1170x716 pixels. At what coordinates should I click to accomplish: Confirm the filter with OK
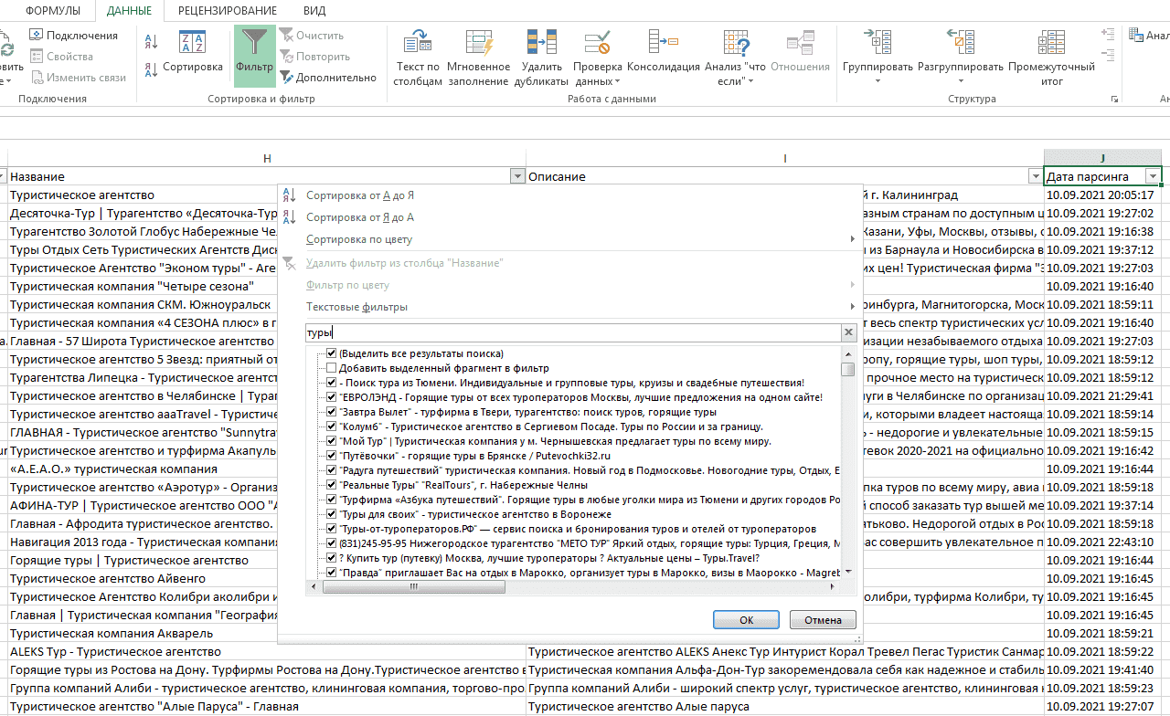pos(746,619)
